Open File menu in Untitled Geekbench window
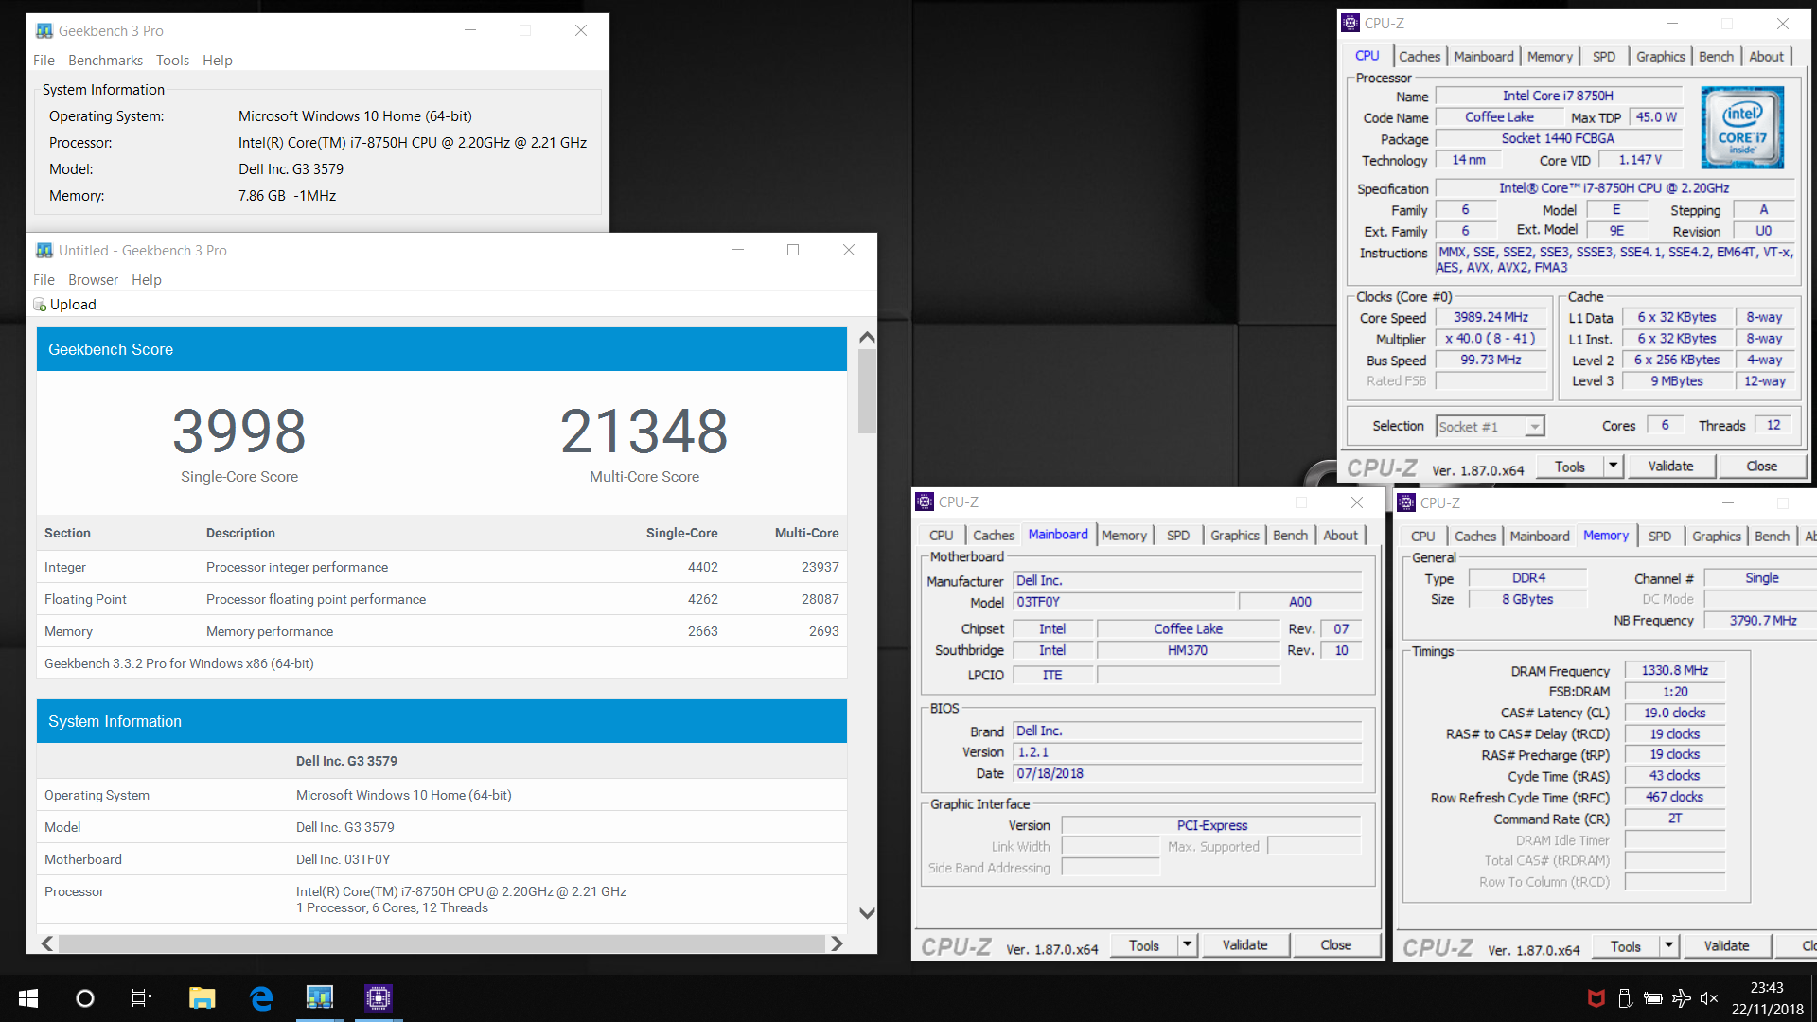The width and height of the screenshot is (1817, 1022). coord(44,280)
